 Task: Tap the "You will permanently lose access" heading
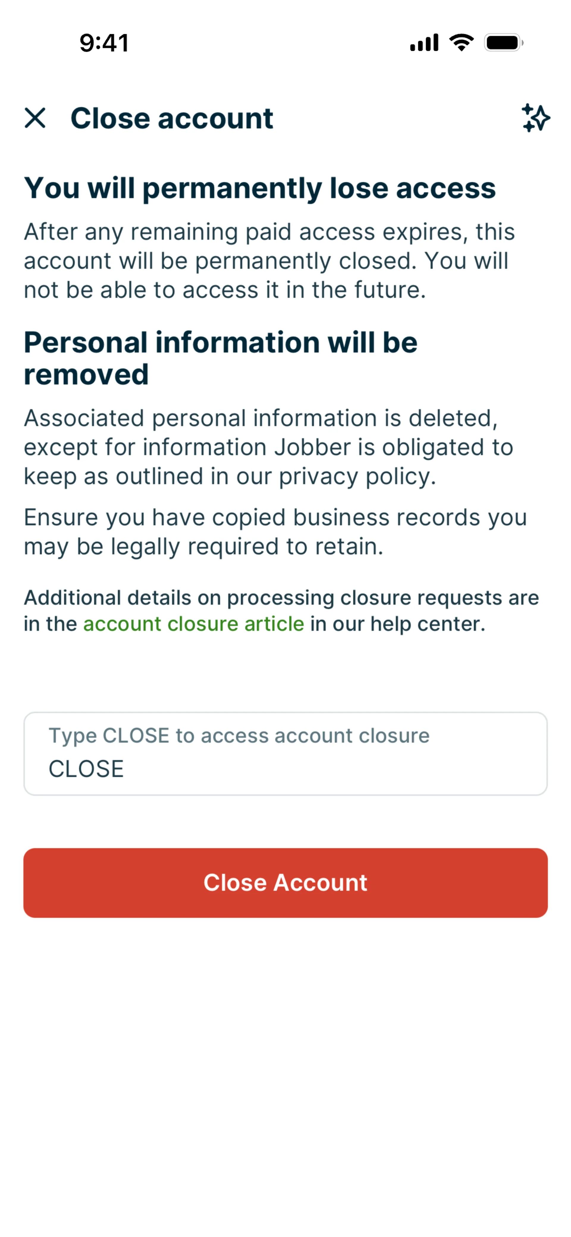[260, 188]
